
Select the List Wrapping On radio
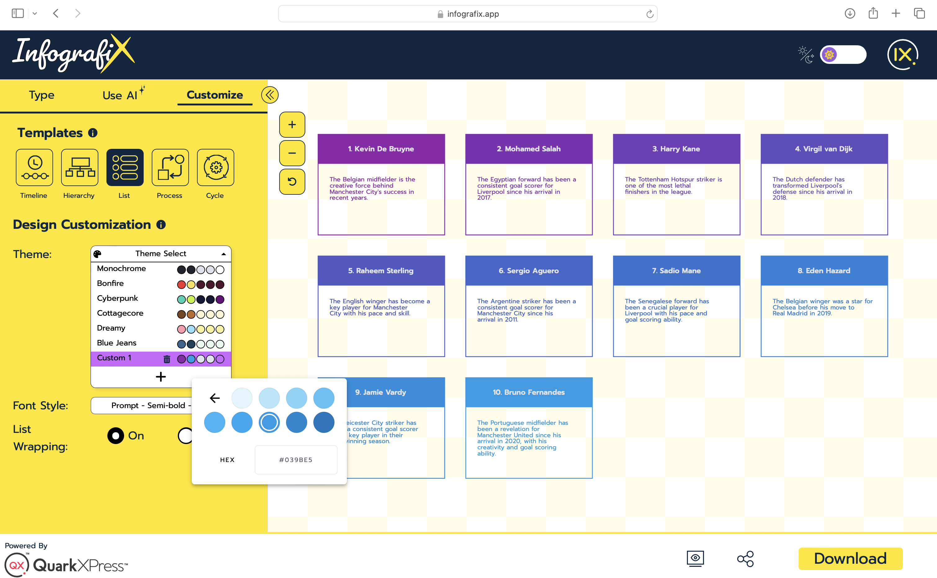click(x=115, y=435)
